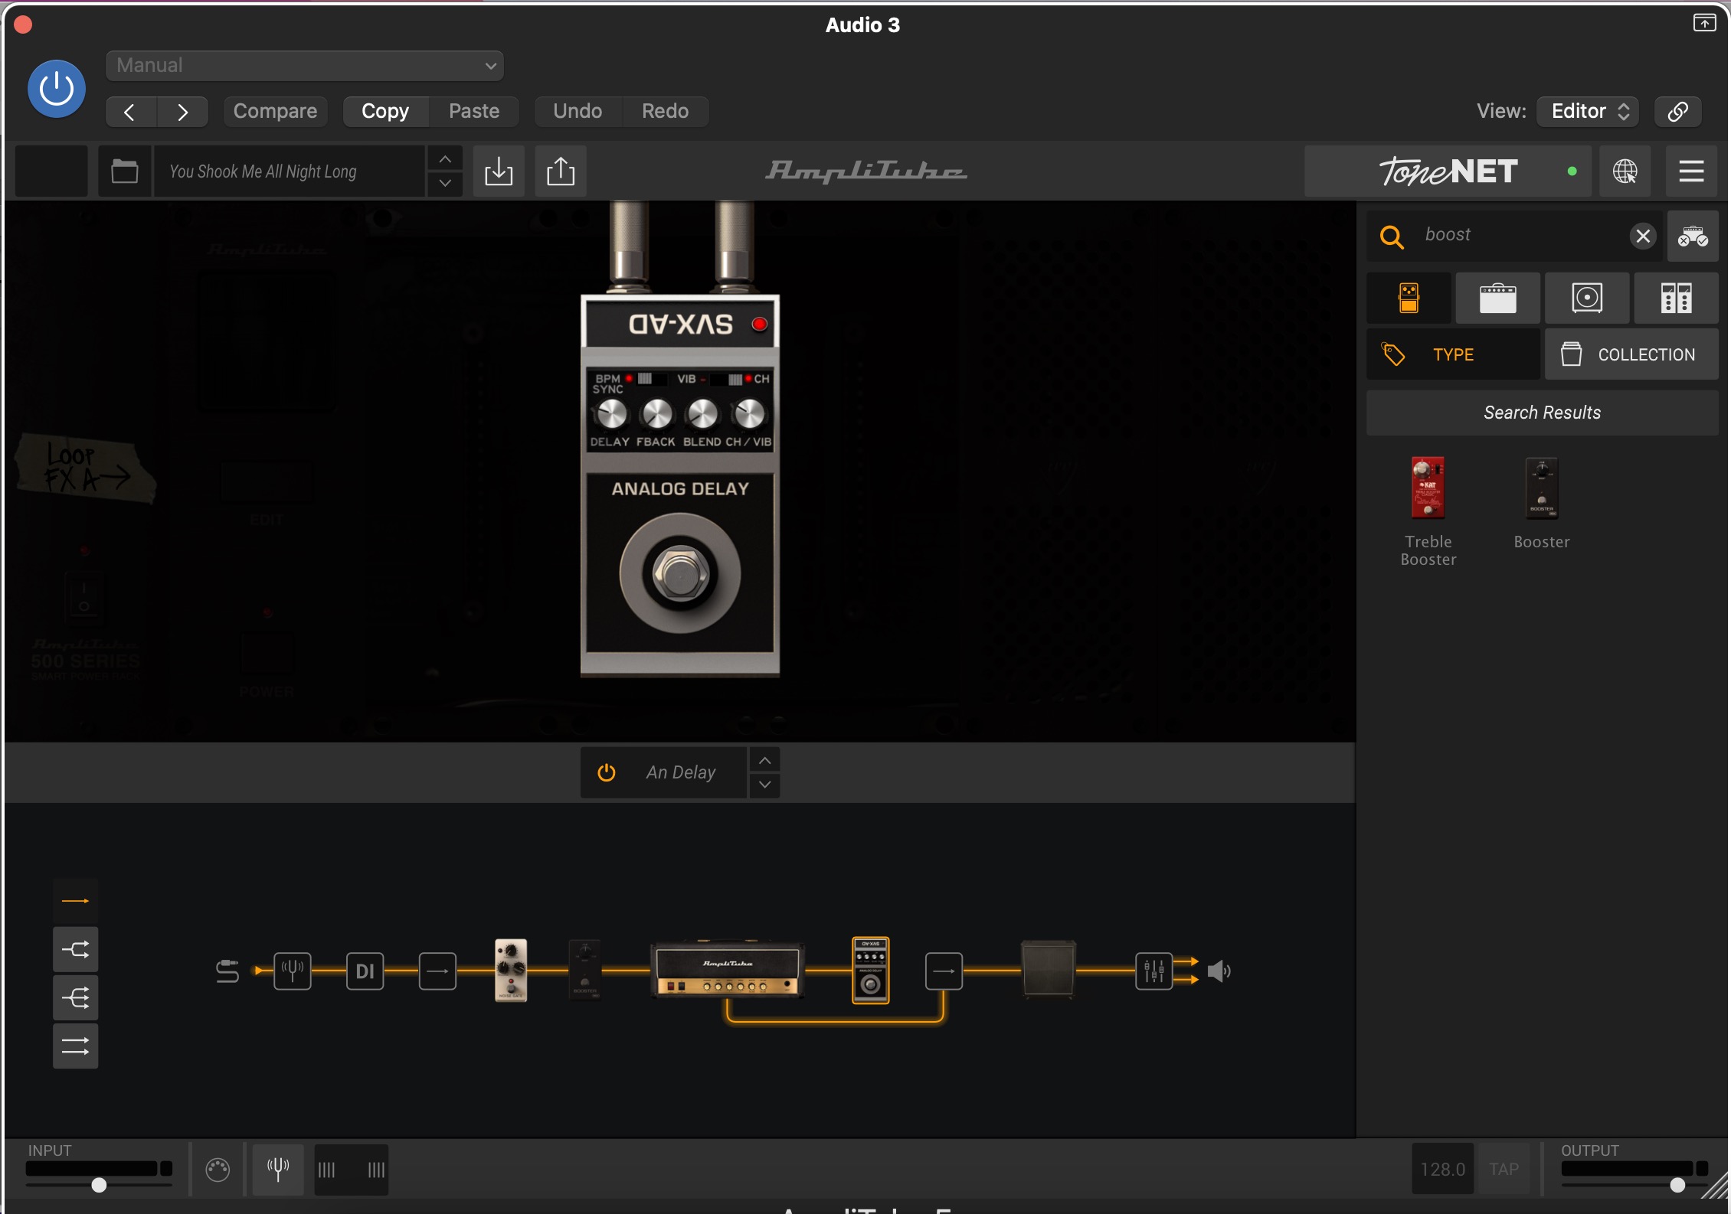
Task: Select previous preset with up arrow
Action: coord(445,159)
